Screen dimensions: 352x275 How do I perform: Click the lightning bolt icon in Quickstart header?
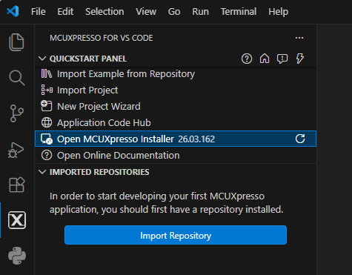[x=299, y=59]
